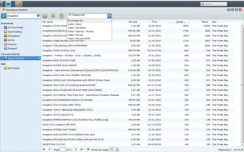Click the blue help button in the window header
Viewport: 244px width, 152px height.
click(x=229, y=10)
